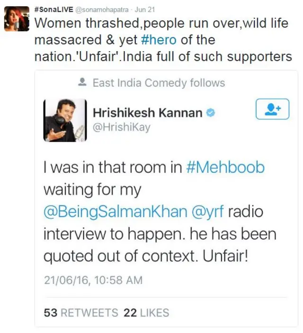The image size is (303, 333).
Task: Open the #SonaLIVE display name
Action: (53, 10)
